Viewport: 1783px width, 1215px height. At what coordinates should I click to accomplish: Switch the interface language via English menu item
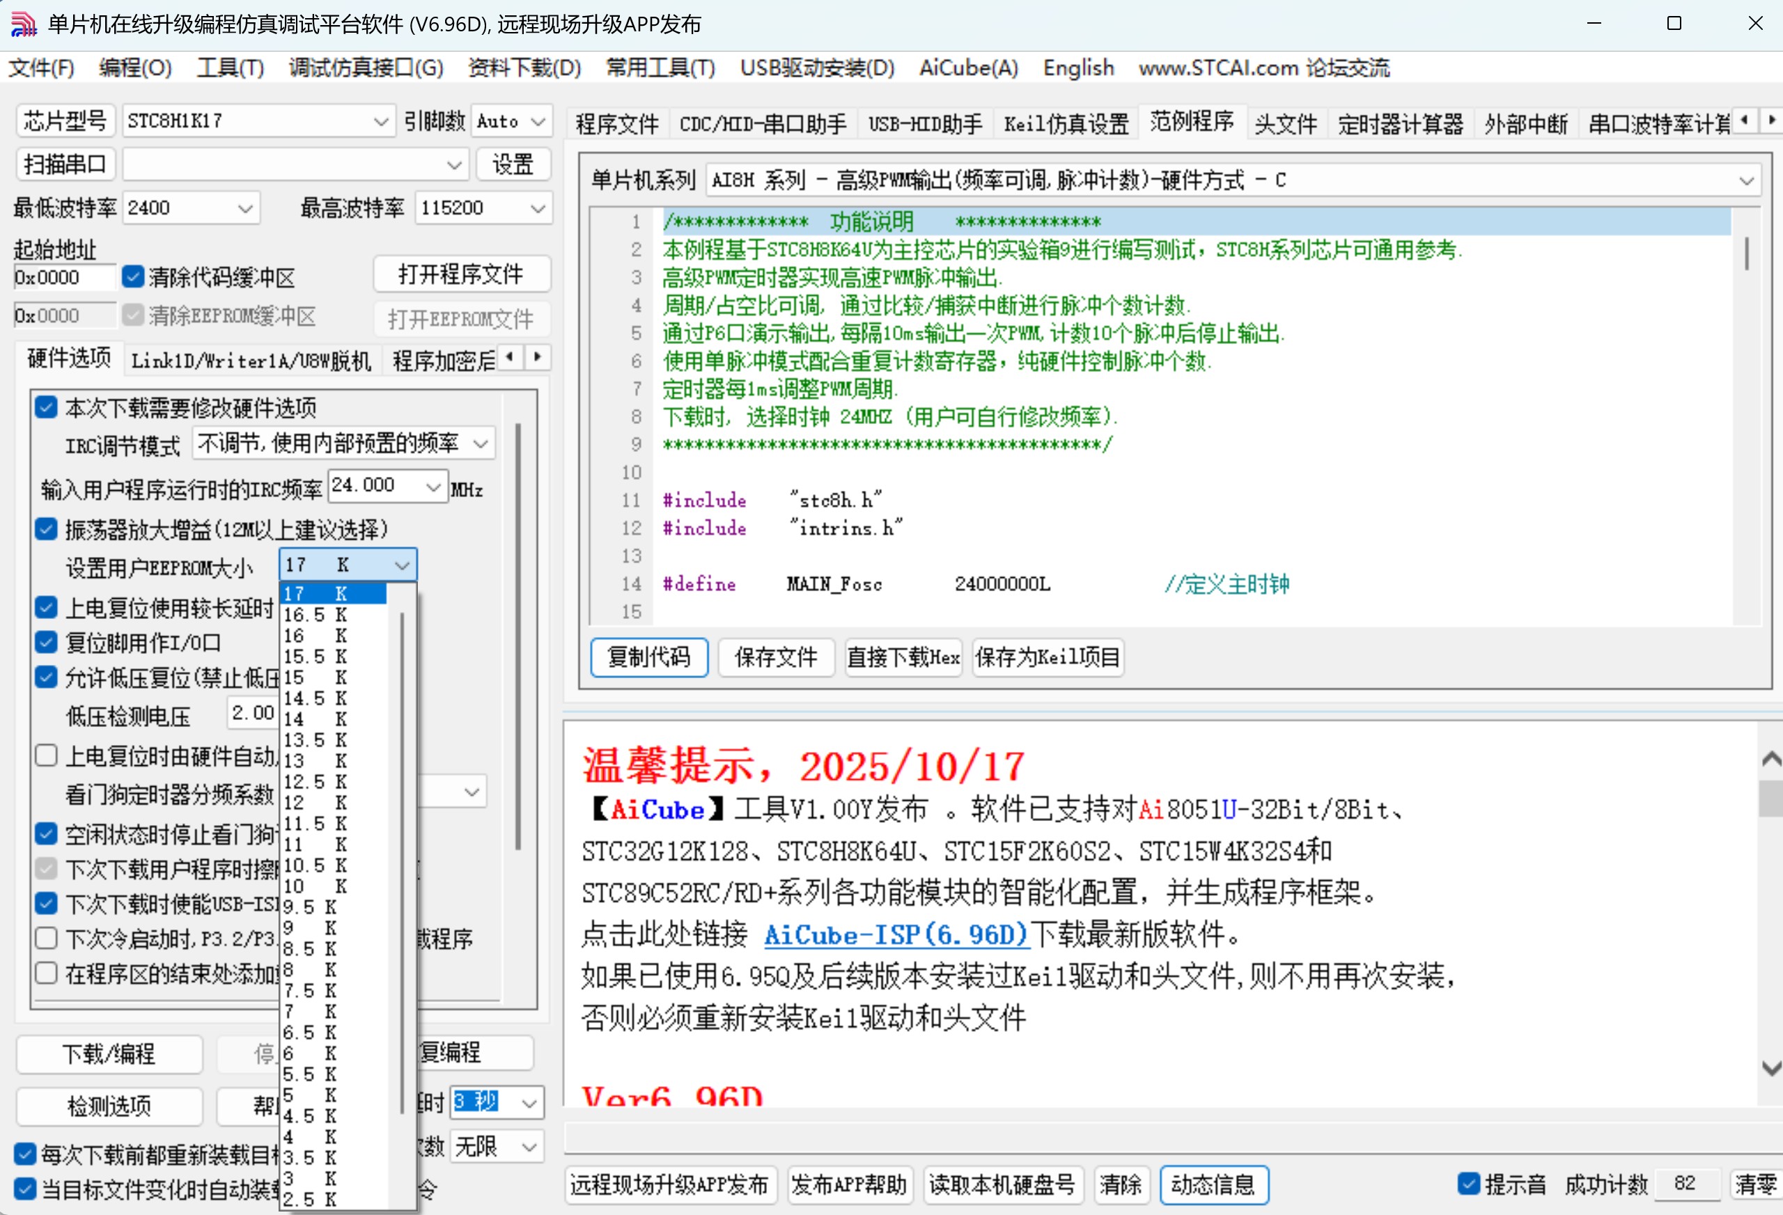[1077, 68]
